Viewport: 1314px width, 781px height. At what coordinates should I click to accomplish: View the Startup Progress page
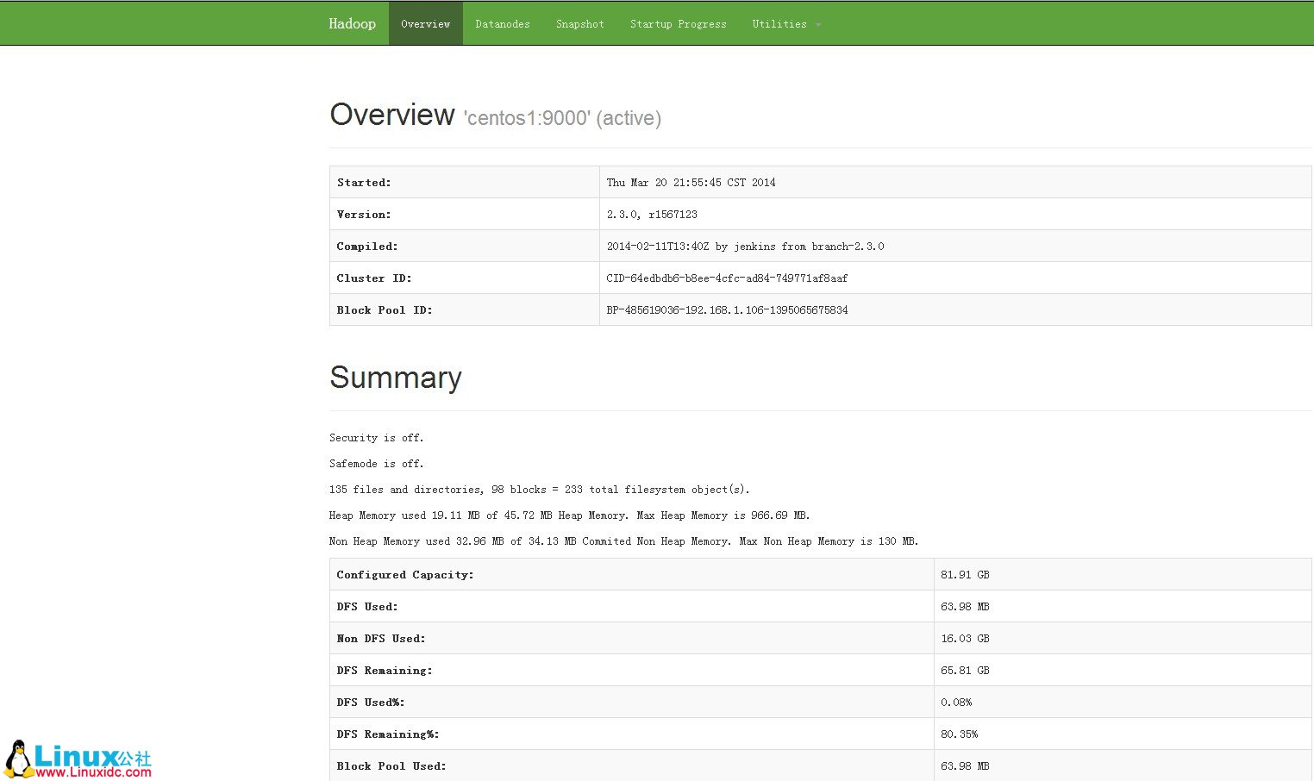(679, 23)
